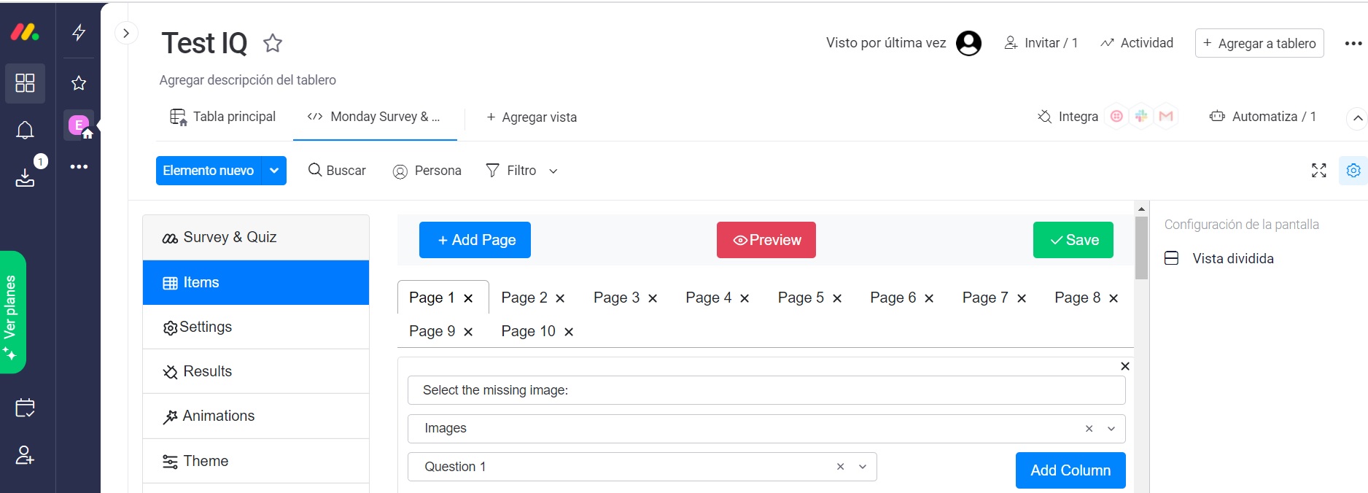Open My Work calendar icon

[x=25, y=408]
